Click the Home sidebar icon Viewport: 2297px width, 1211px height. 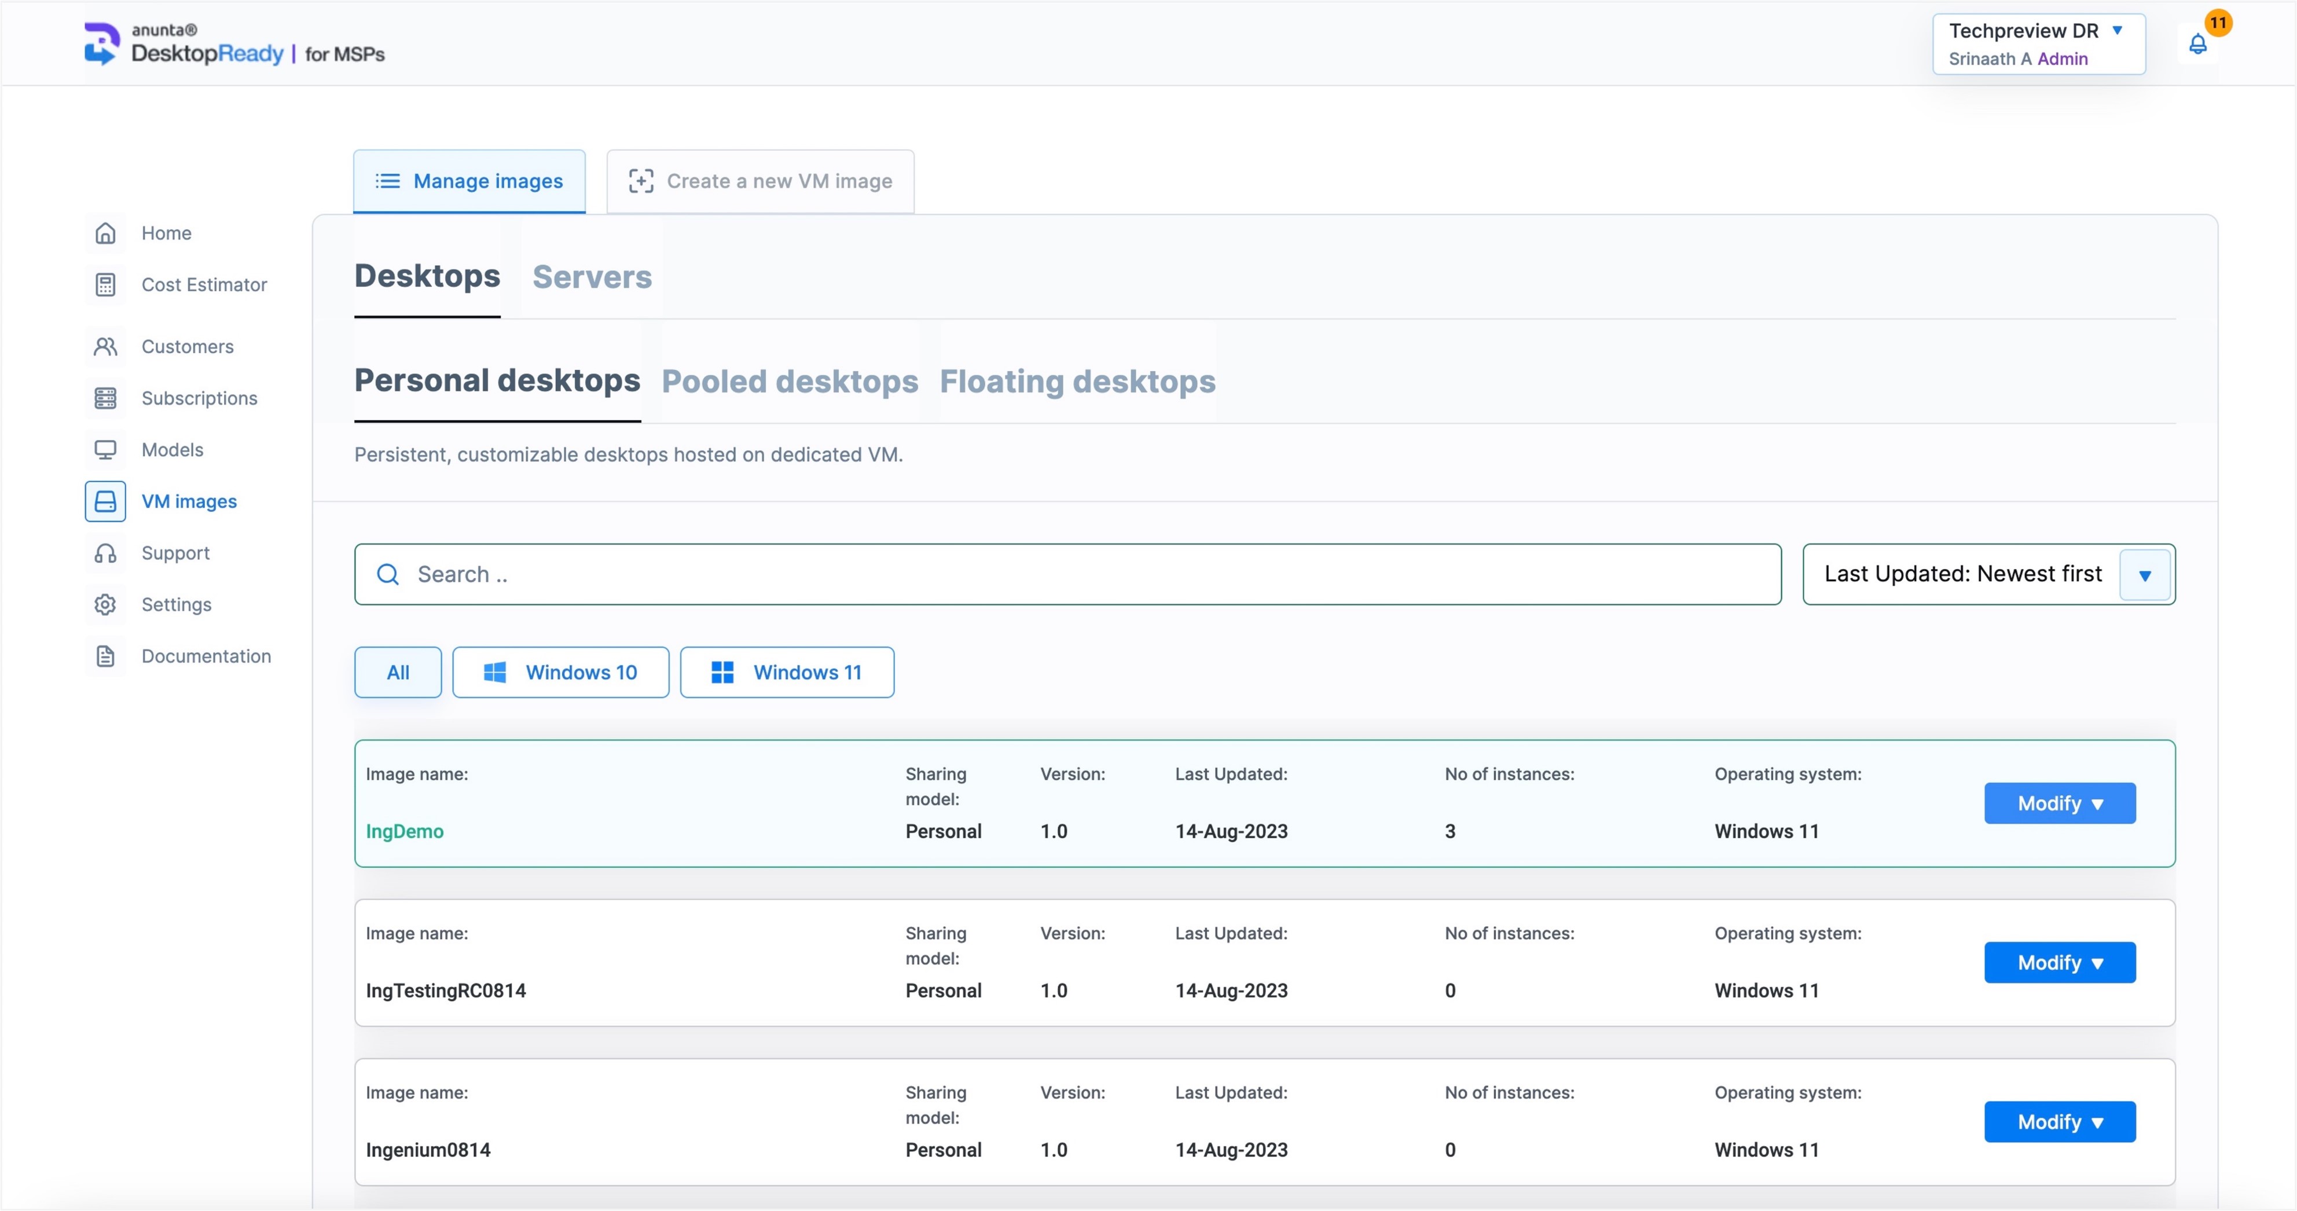pos(105,233)
